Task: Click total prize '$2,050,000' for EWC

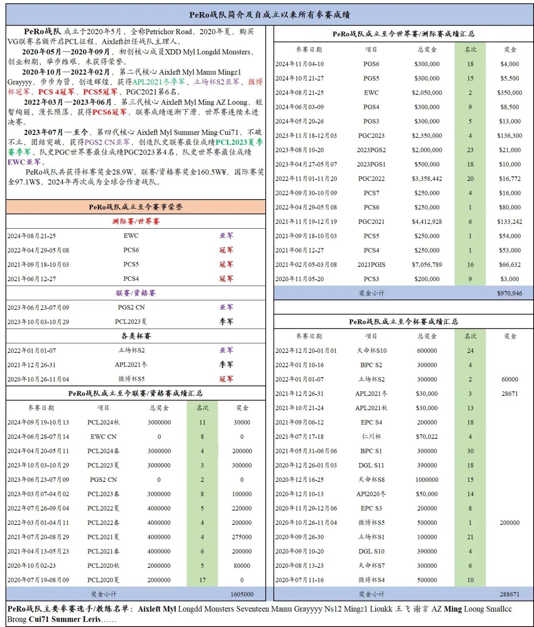Action: (x=427, y=93)
